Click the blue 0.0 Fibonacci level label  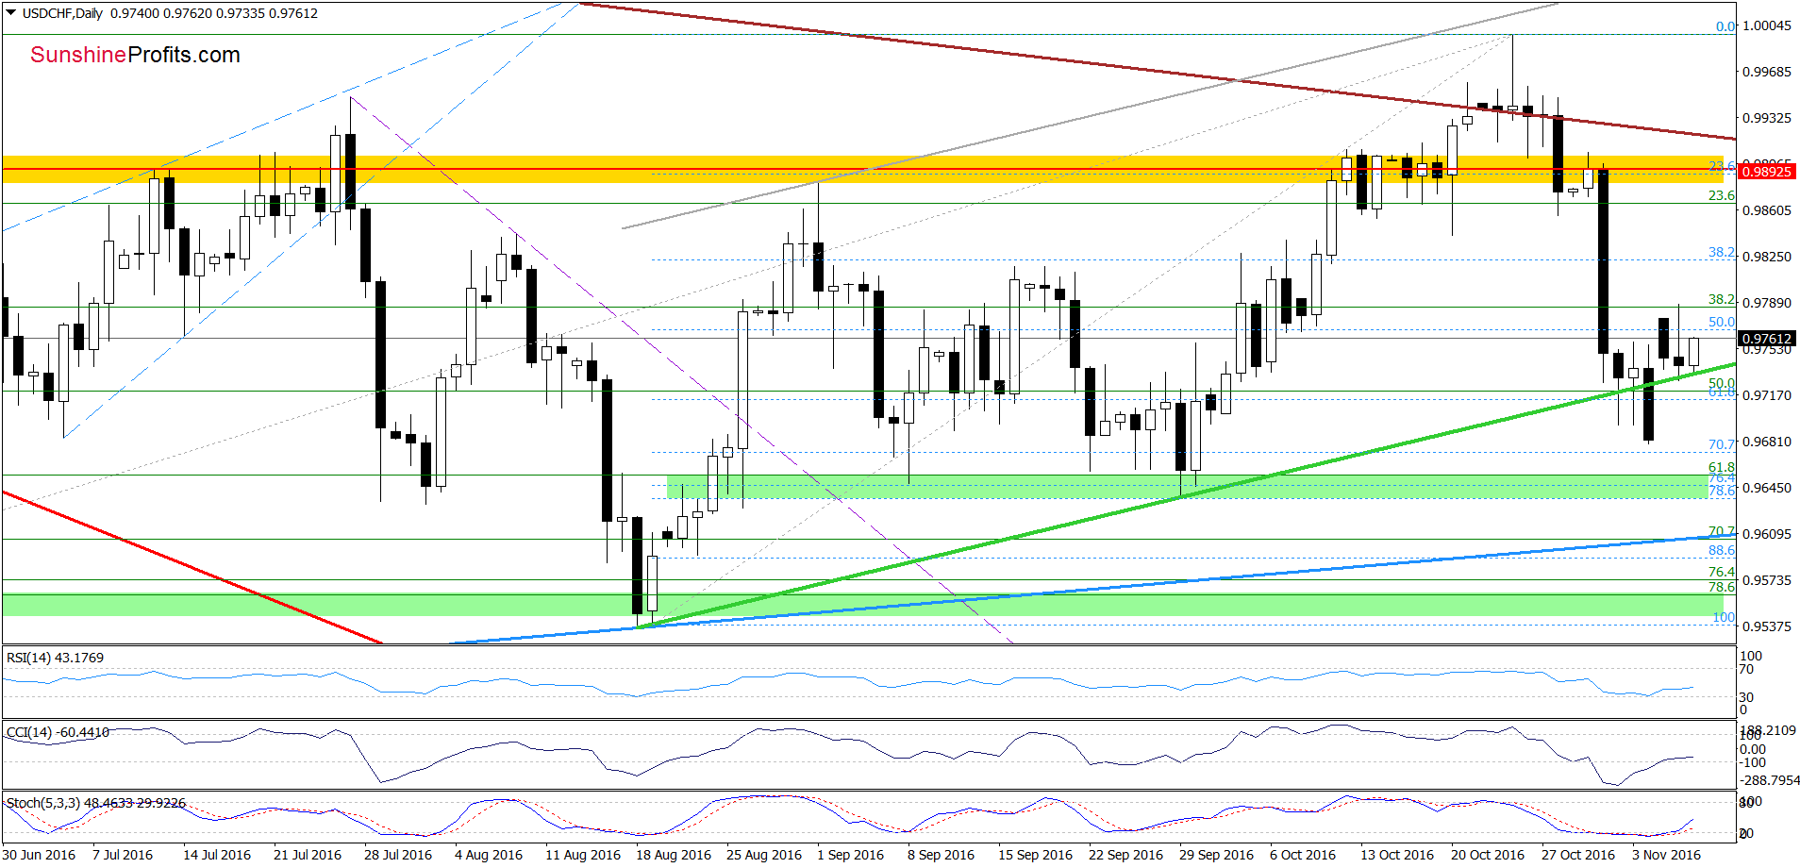pos(1725,26)
